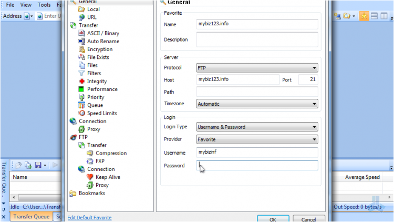Open the Timezone dropdown
The height and width of the screenshot is (222, 394).
(x=257, y=104)
